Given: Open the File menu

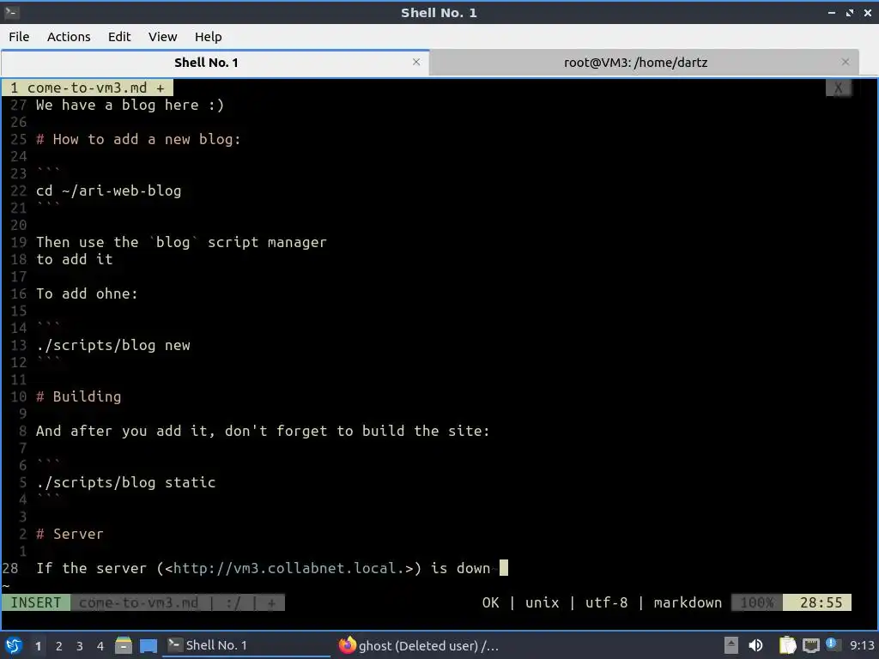Looking at the screenshot, I should point(19,37).
